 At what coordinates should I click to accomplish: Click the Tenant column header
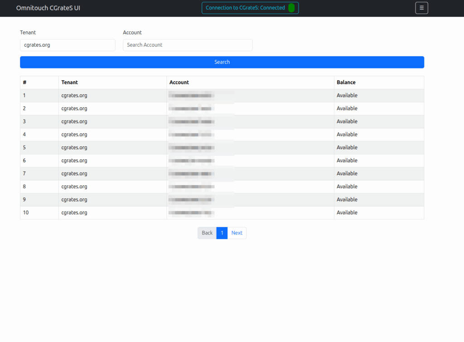tap(69, 82)
